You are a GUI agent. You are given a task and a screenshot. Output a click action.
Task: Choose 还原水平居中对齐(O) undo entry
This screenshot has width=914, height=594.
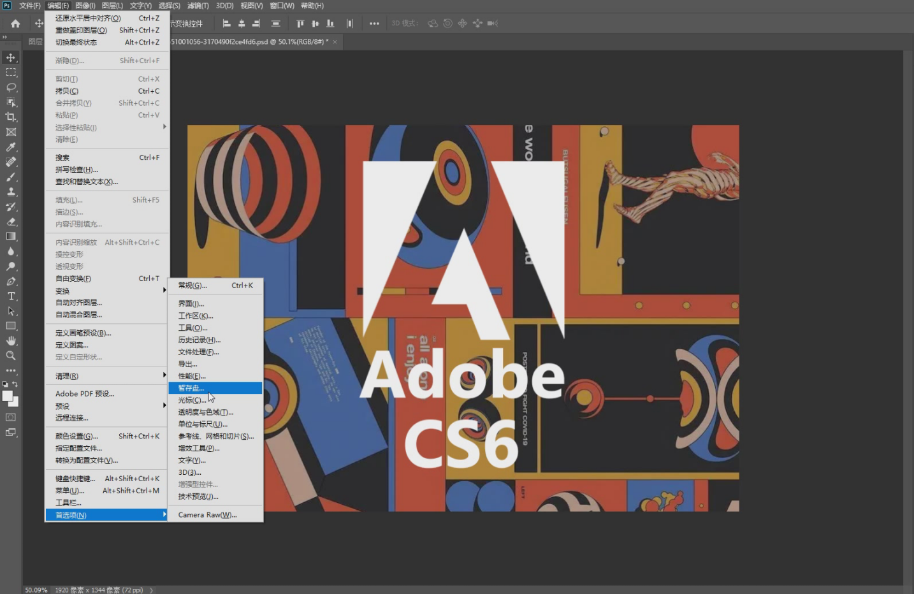coord(107,18)
